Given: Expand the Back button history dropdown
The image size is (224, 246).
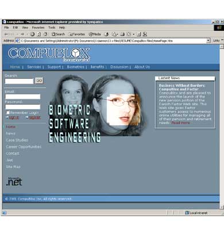Looking at the screenshot, I should coord(17,34).
